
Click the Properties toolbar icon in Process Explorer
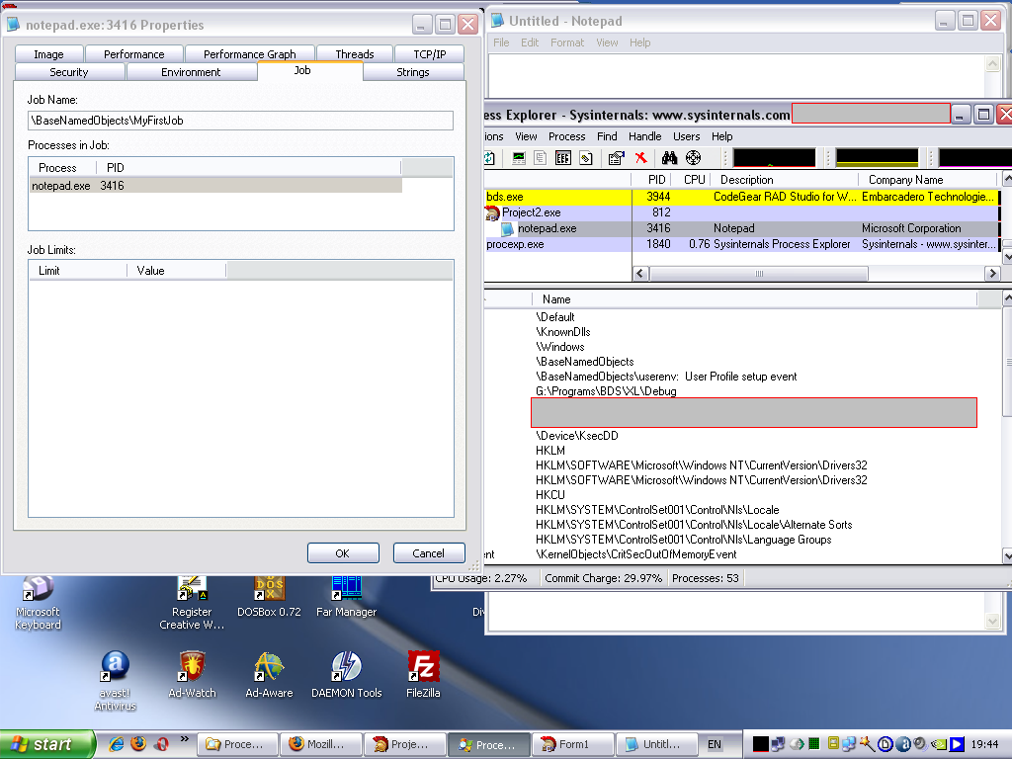616,158
